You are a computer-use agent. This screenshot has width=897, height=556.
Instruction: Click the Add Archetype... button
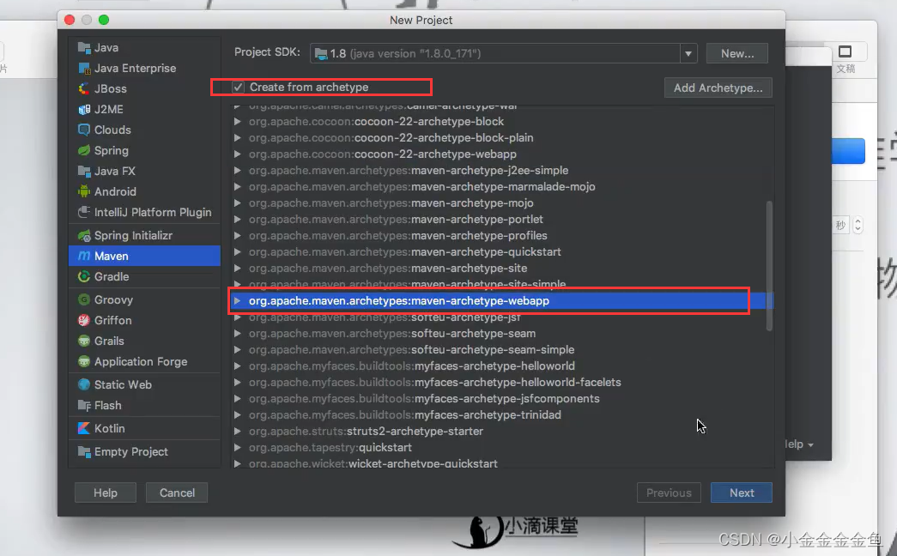click(718, 88)
